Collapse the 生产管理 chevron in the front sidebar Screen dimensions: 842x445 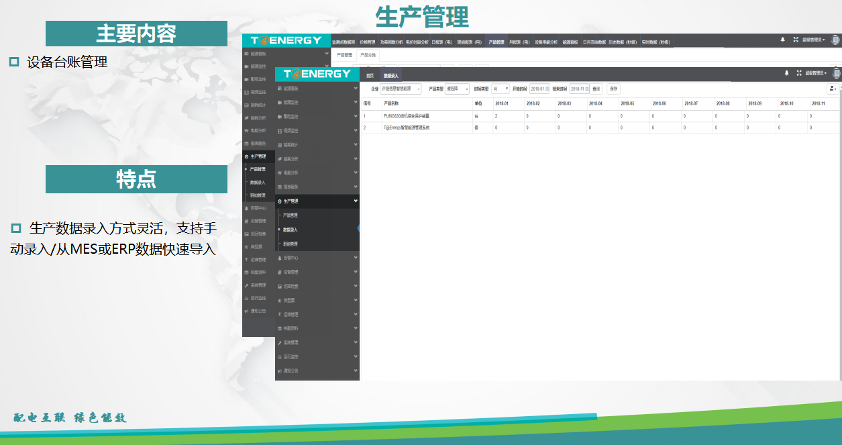pos(356,201)
